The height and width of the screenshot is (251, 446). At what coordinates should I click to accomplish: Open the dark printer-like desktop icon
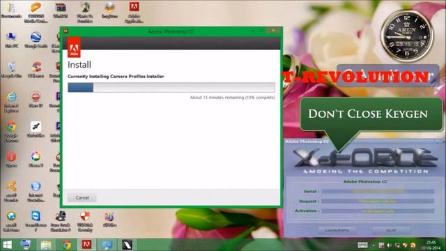click(61, 222)
